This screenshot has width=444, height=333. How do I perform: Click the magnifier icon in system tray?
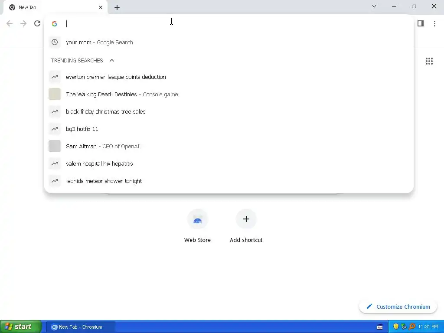[412, 327]
